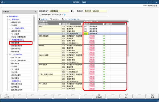Viewport: 159px width, 102px height.
Task: Click green check in 建物付属設備 002 製造経費 row
Action: (104, 39)
